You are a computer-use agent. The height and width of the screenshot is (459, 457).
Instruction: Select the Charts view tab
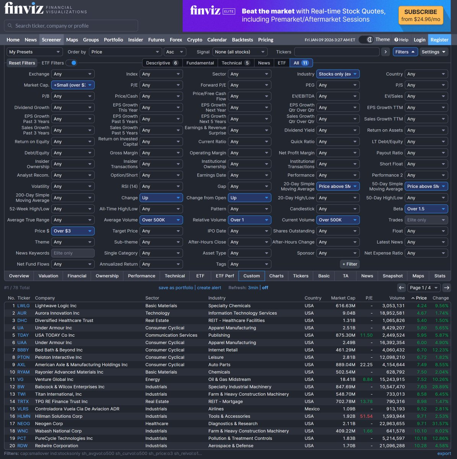click(276, 276)
